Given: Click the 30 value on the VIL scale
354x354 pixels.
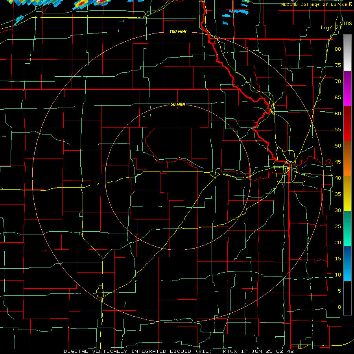Looking at the screenshot, I should coord(338,210).
